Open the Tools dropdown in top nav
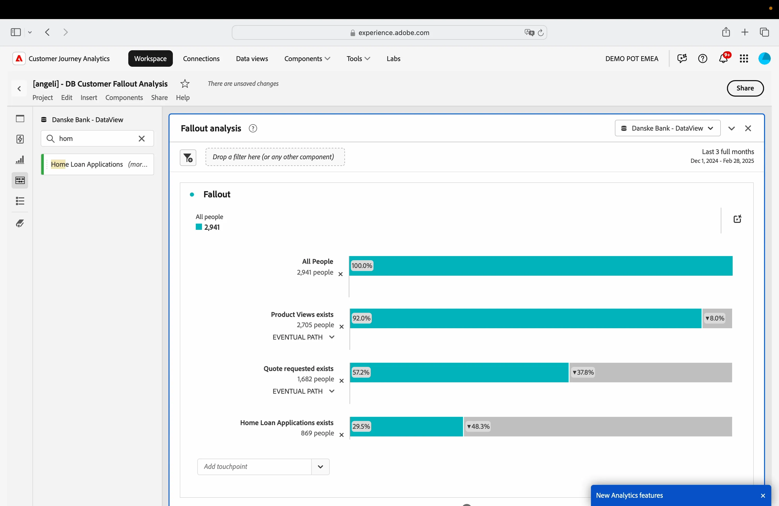 (x=358, y=58)
